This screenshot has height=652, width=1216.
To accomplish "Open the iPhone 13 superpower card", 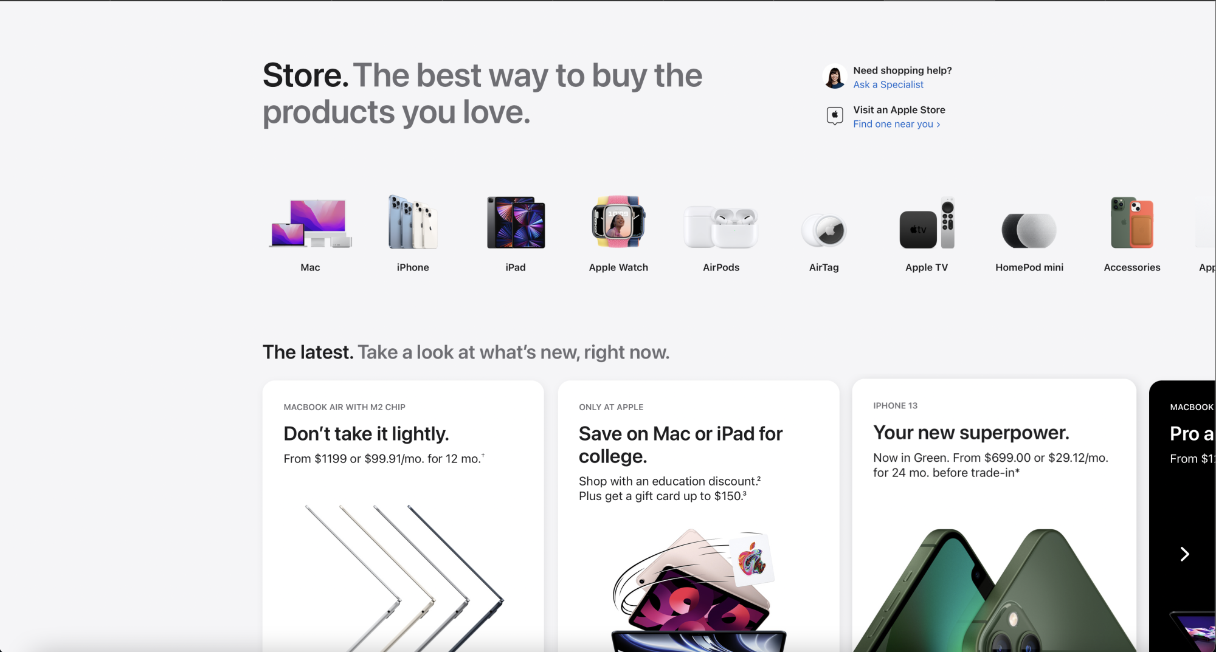I will 994,515.
